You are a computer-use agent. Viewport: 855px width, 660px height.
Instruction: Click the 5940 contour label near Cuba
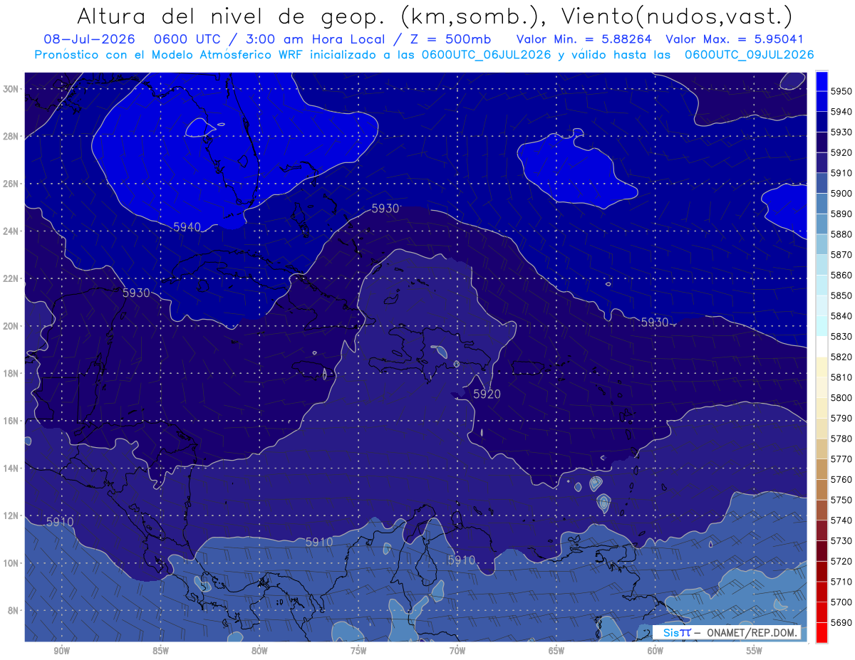pyautogui.click(x=187, y=226)
